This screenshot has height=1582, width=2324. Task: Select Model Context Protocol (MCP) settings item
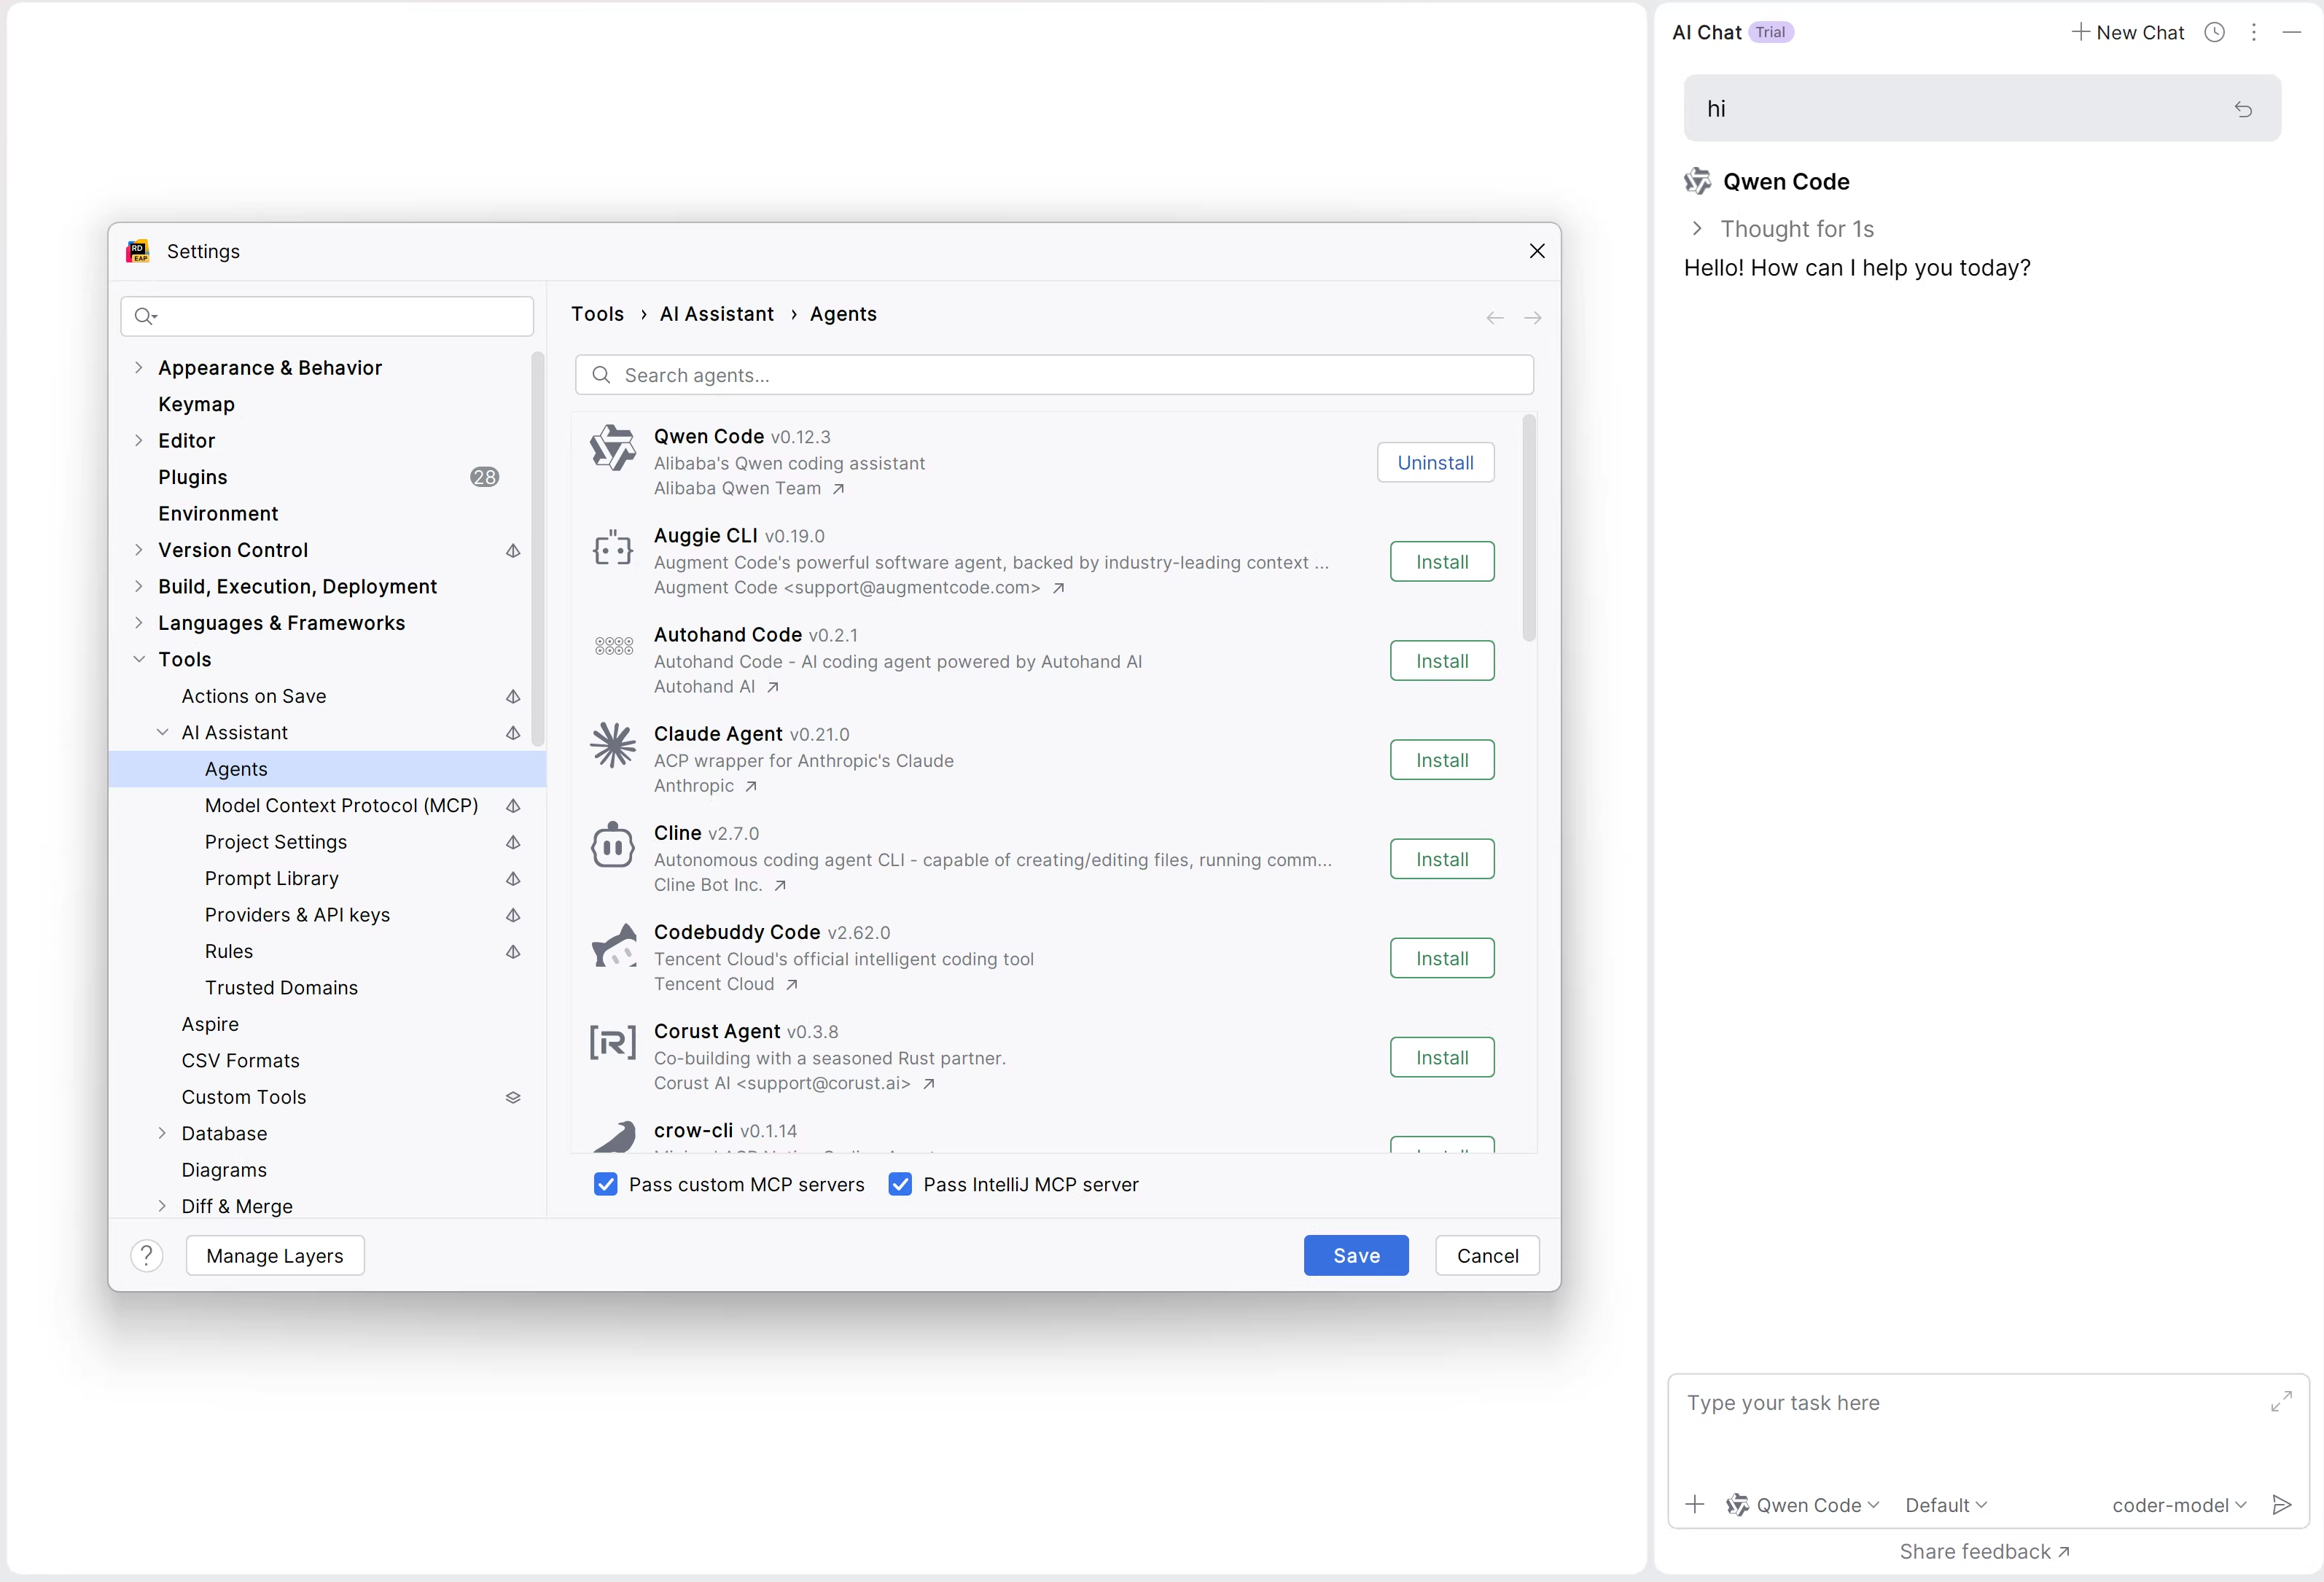341,805
